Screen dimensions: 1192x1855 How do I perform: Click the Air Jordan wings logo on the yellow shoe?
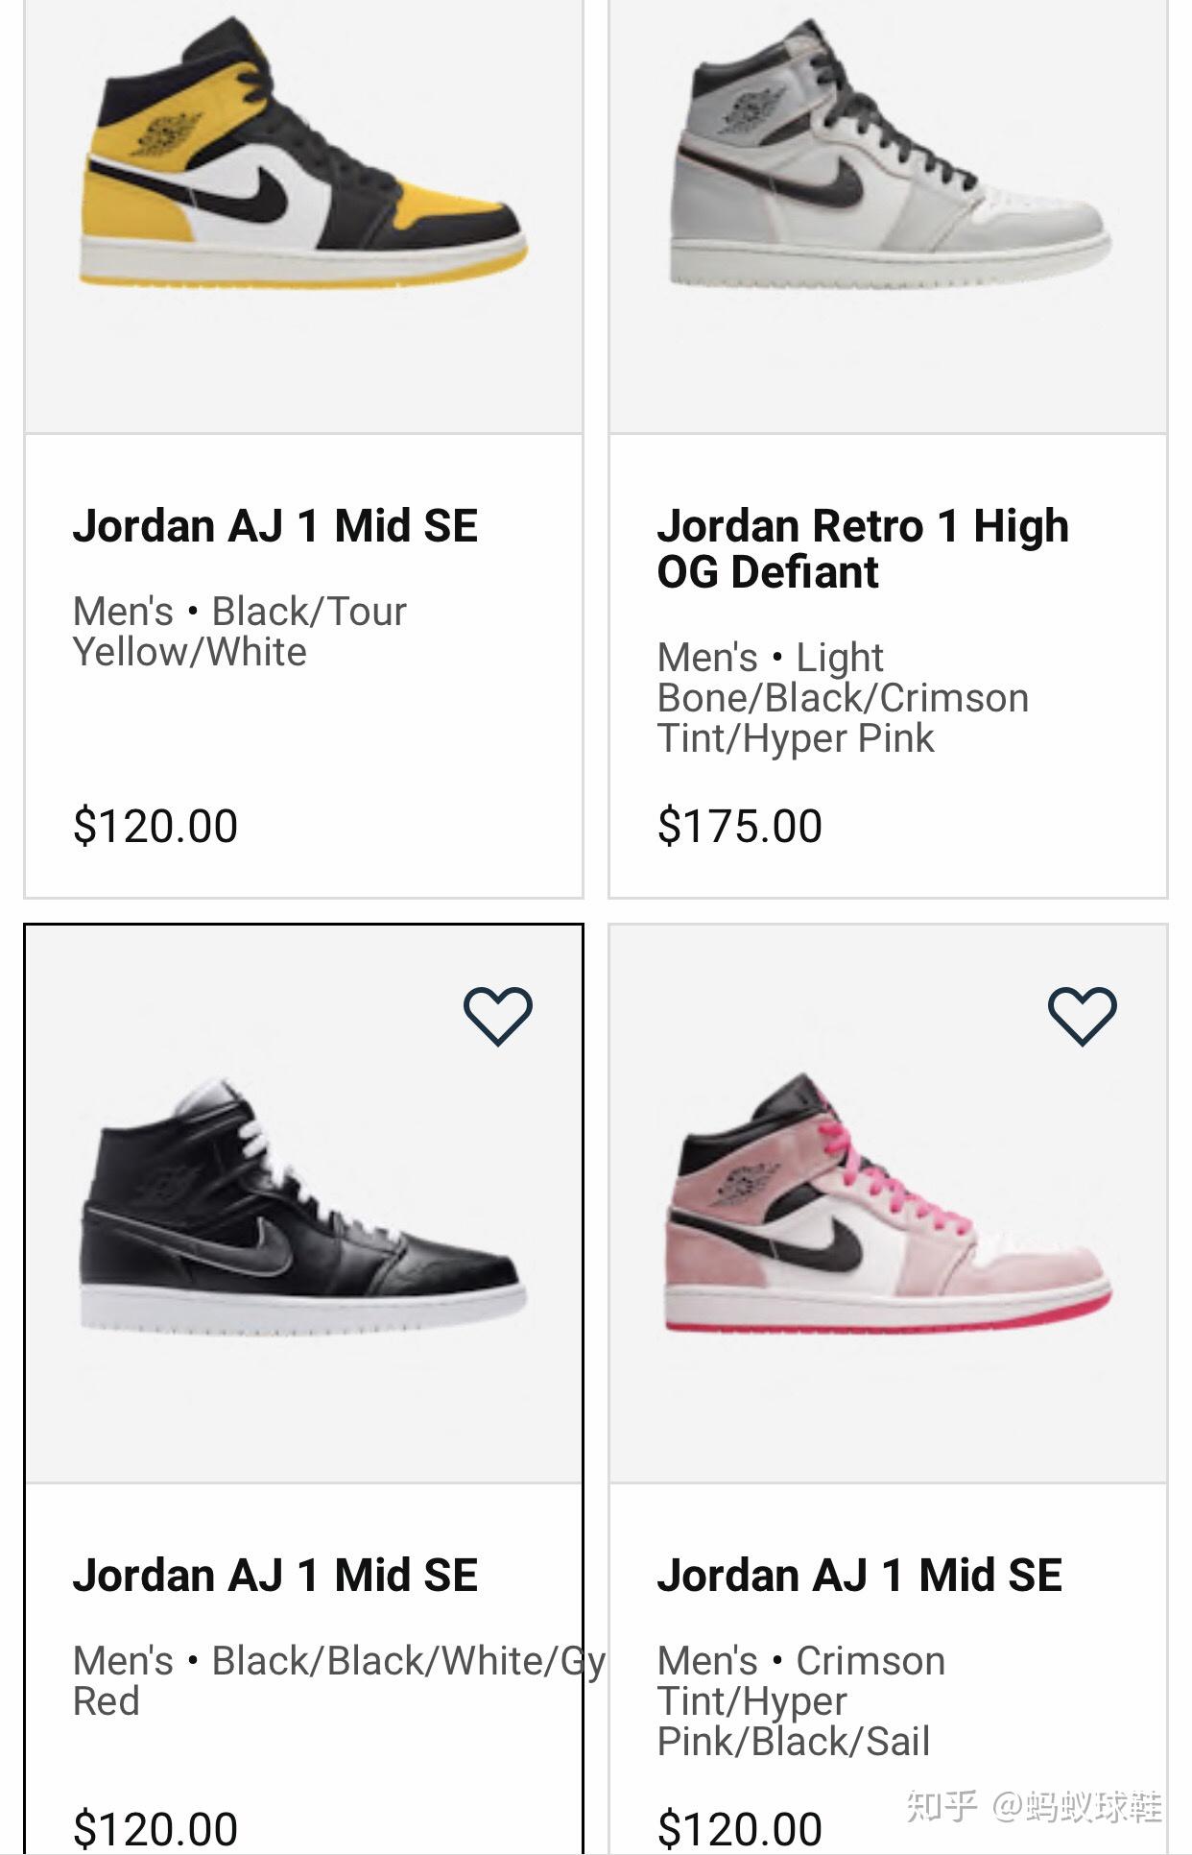[x=165, y=136]
